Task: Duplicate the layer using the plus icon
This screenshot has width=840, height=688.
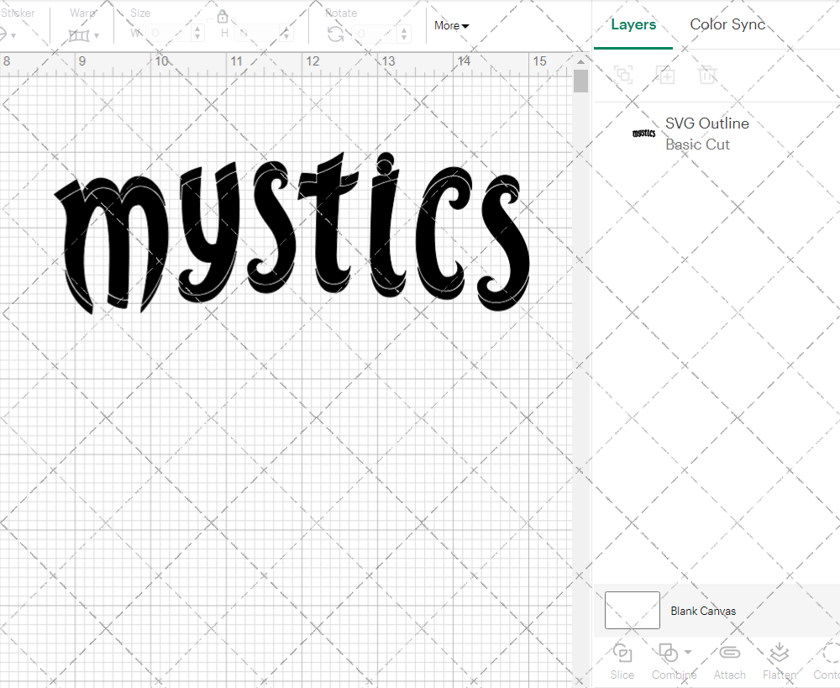Action: (665, 75)
